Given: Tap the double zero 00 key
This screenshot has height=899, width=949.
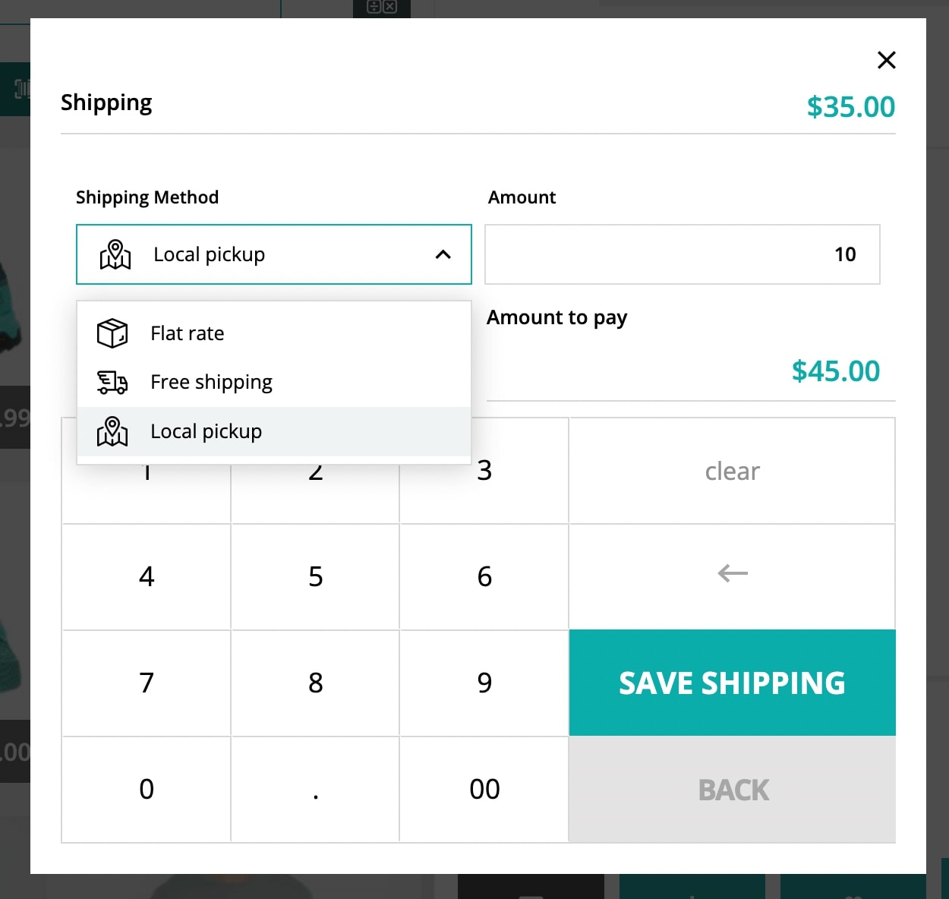Looking at the screenshot, I should tap(484, 790).
